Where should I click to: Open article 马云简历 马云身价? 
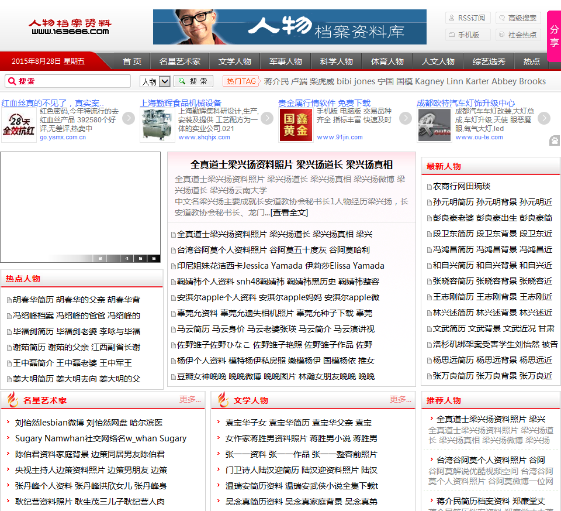coord(276,329)
